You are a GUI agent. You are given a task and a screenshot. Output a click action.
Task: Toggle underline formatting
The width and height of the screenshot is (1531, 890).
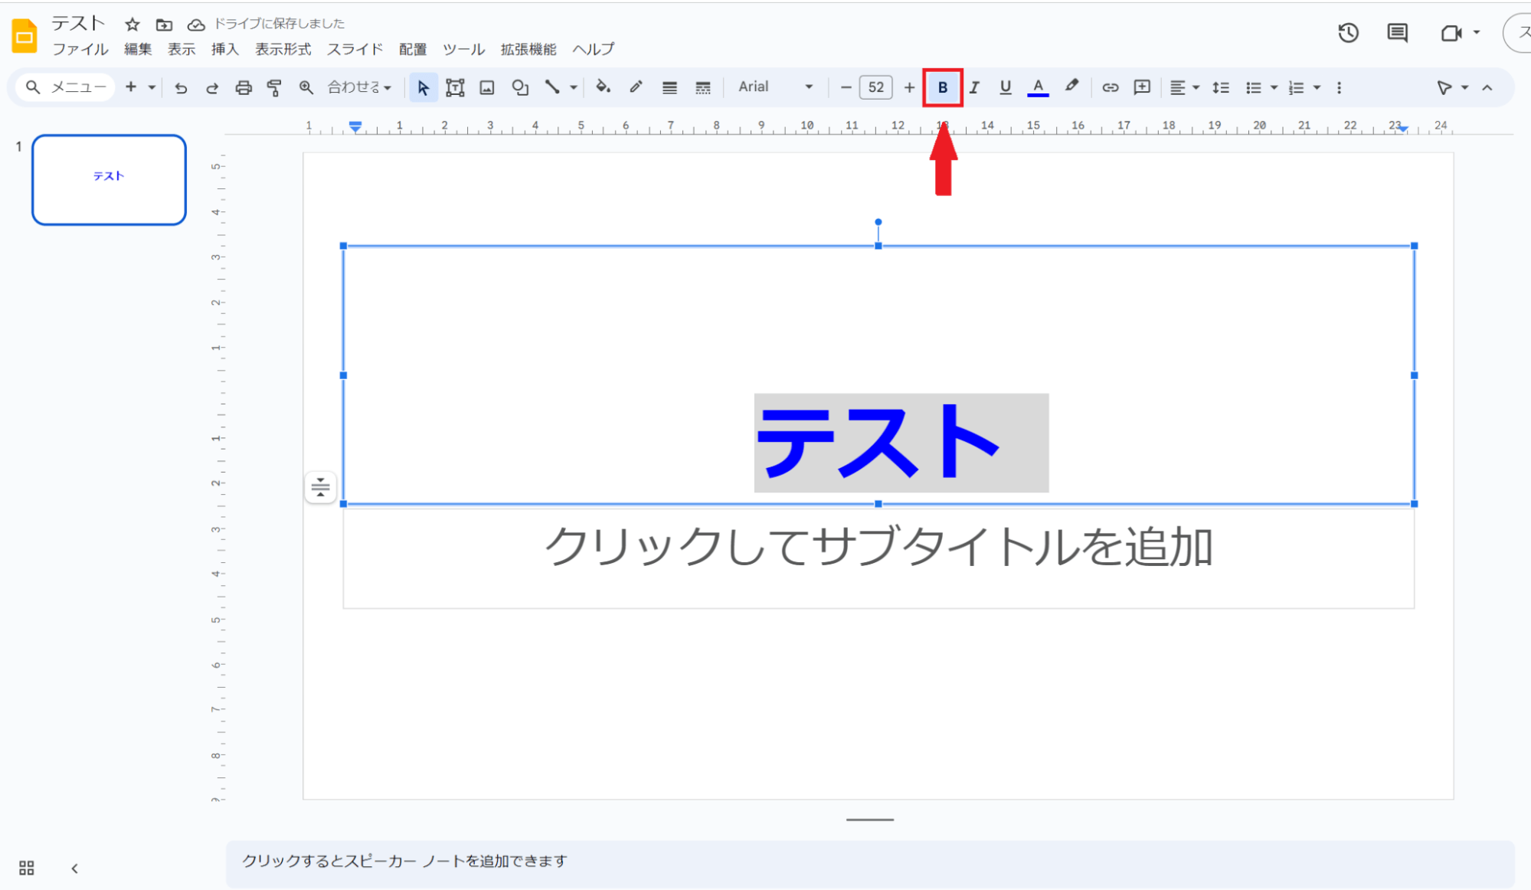(1006, 87)
